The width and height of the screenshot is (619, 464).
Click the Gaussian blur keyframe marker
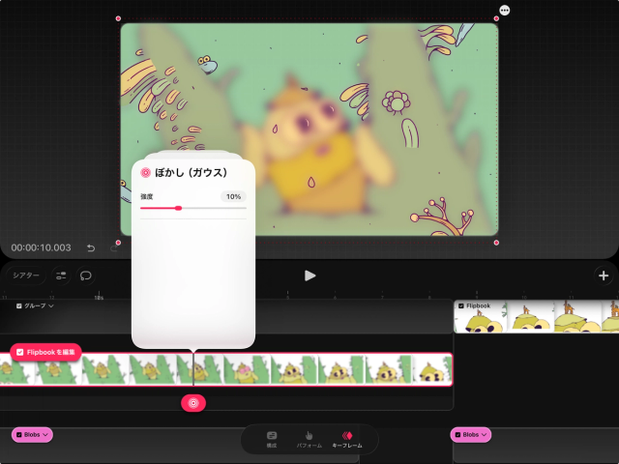click(193, 403)
